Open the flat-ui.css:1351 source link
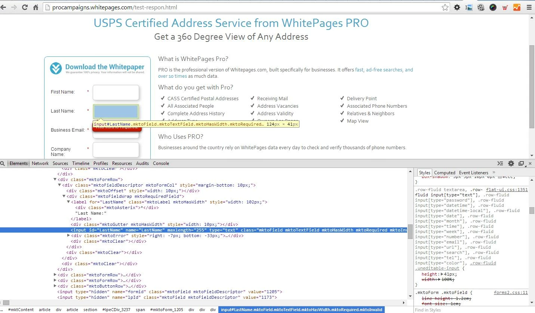The width and height of the screenshot is (535, 313). click(507, 190)
